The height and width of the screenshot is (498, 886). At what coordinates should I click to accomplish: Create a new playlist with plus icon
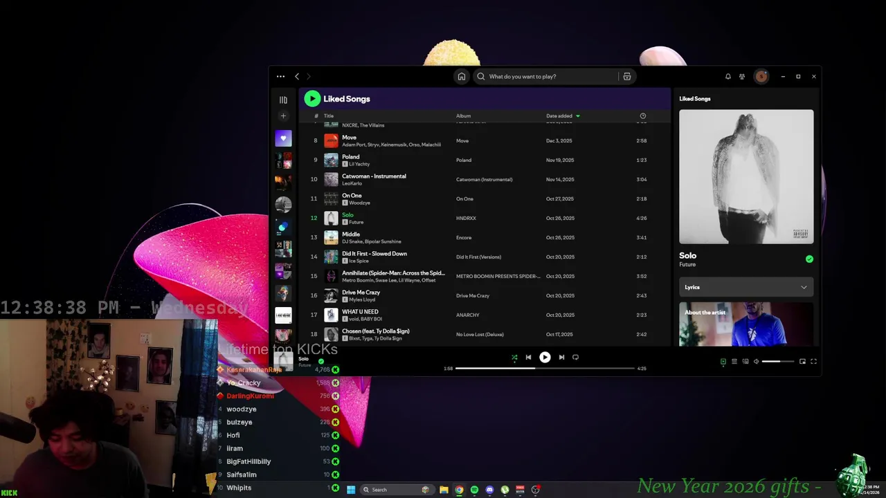(x=283, y=116)
